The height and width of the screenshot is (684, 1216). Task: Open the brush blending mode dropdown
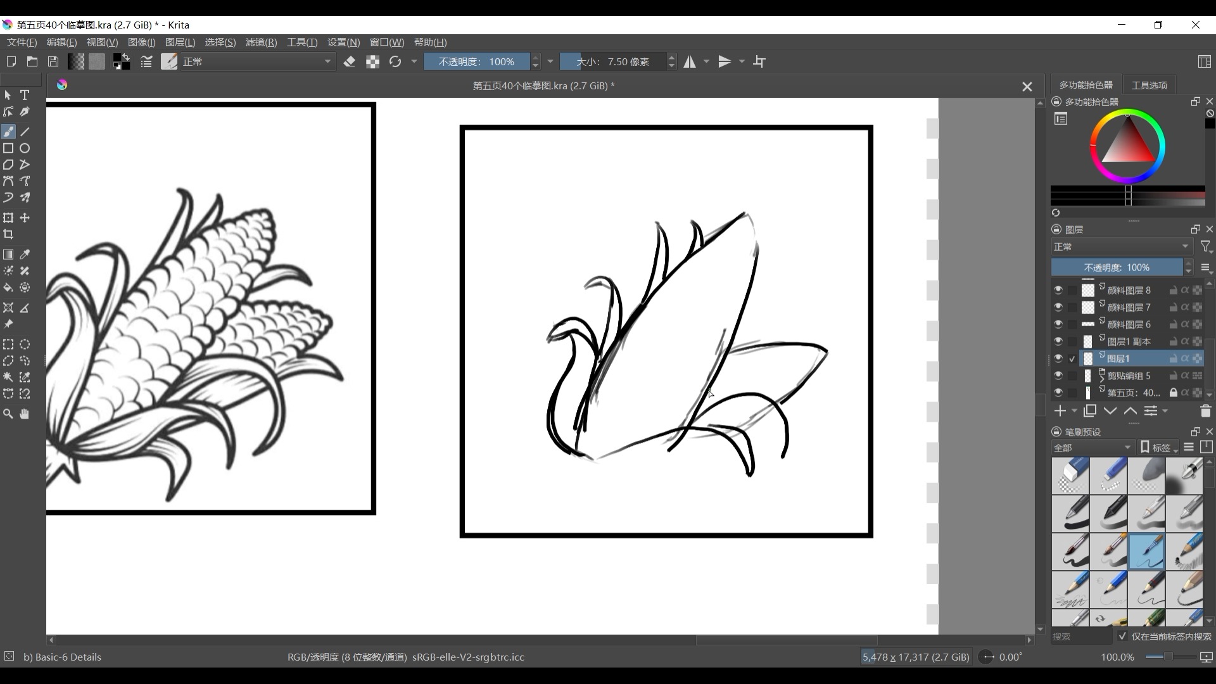tap(257, 61)
